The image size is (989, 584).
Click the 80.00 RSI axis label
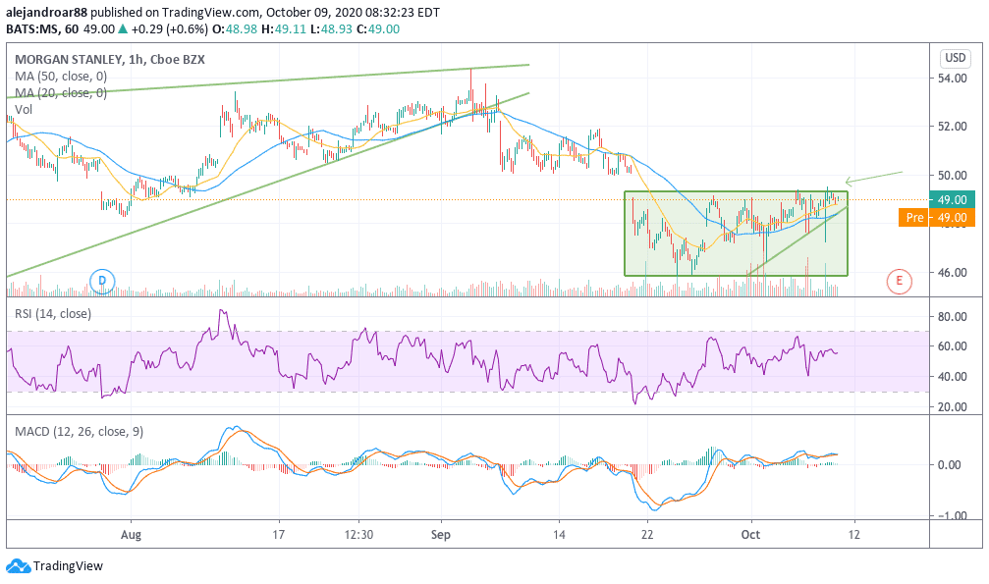952,317
